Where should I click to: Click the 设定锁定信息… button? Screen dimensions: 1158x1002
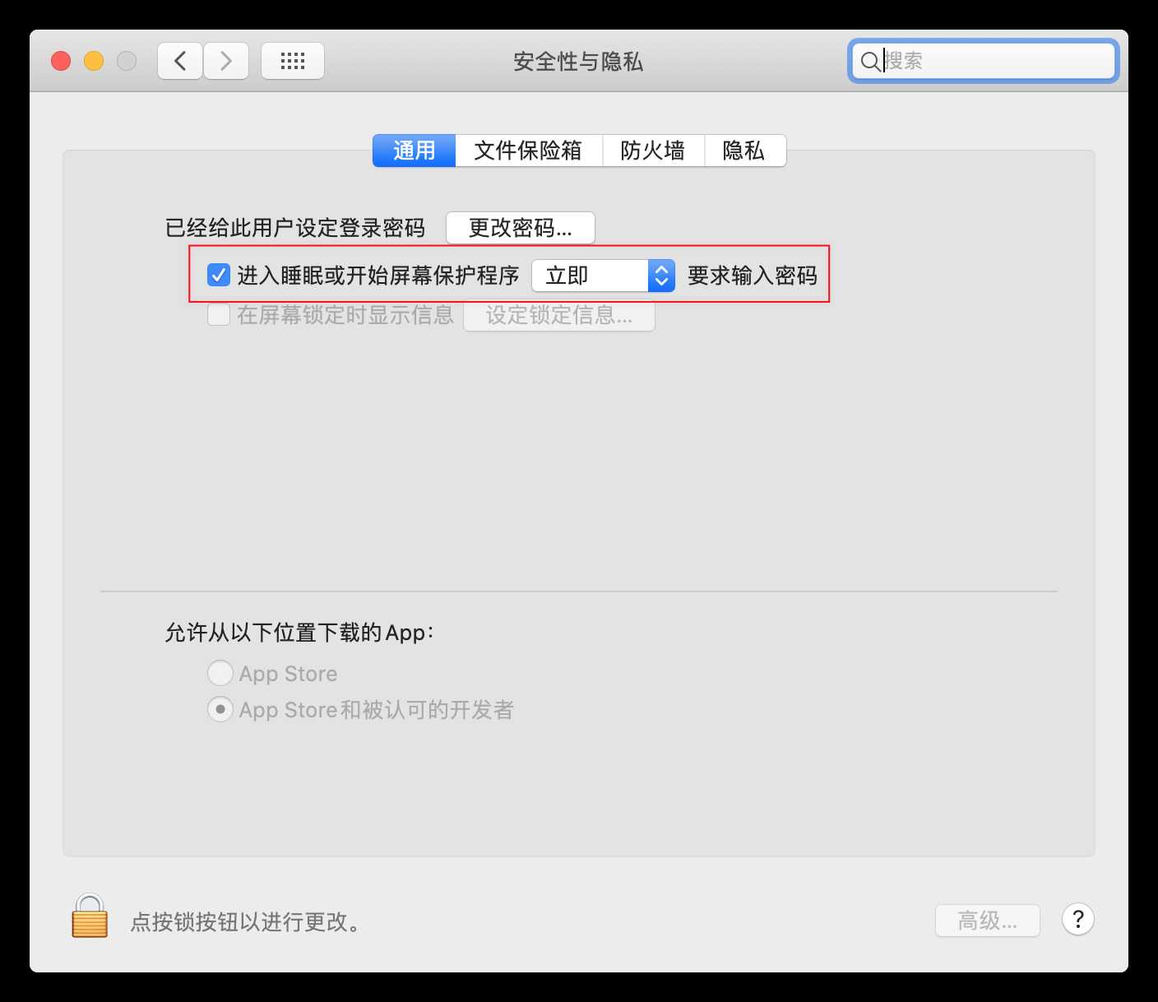(559, 315)
